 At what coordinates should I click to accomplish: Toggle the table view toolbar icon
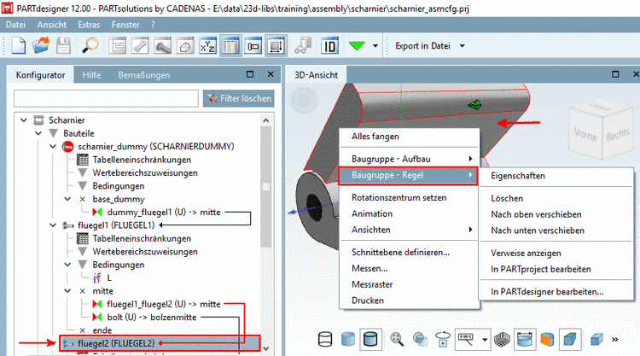(230, 46)
